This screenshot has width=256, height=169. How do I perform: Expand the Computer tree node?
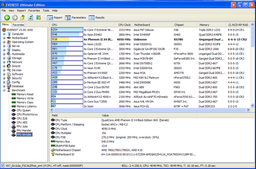coord(4,34)
